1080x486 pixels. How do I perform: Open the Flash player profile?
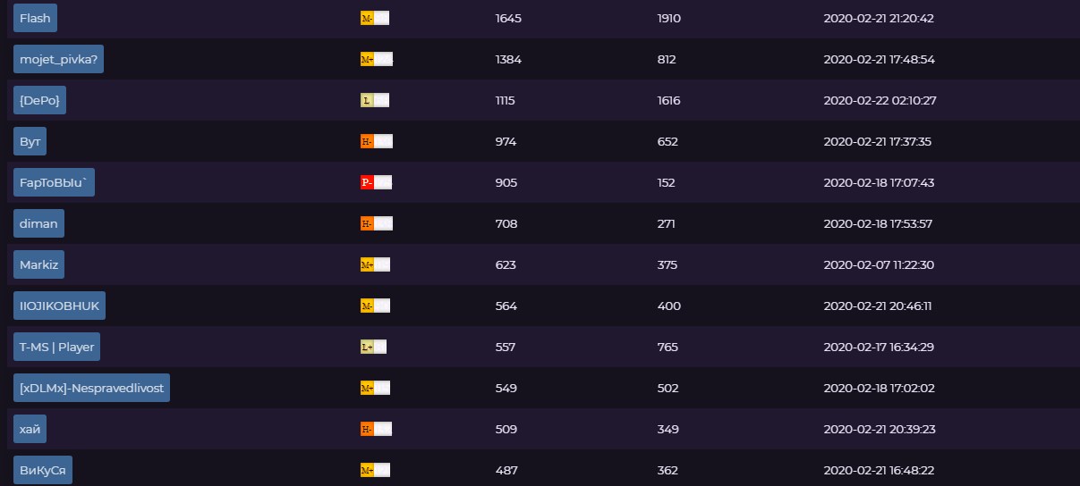pos(36,18)
